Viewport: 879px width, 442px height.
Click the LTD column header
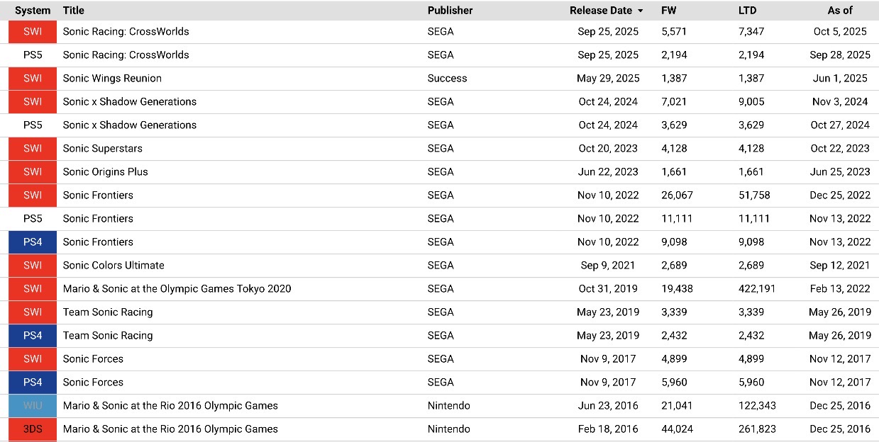pyautogui.click(x=747, y=11)
